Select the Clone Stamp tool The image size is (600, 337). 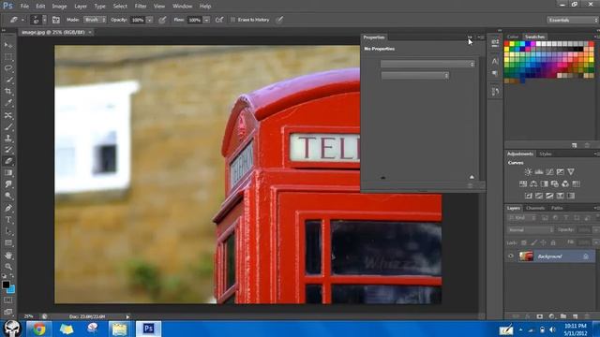point(8,138)
